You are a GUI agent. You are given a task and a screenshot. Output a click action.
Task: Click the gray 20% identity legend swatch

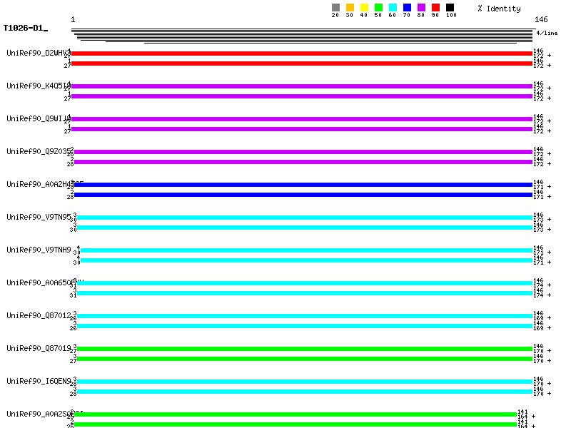(335, 8)
